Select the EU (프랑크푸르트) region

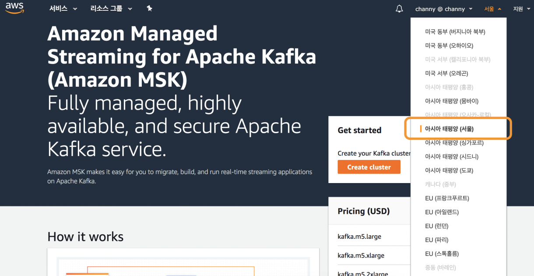coord(447,198)
